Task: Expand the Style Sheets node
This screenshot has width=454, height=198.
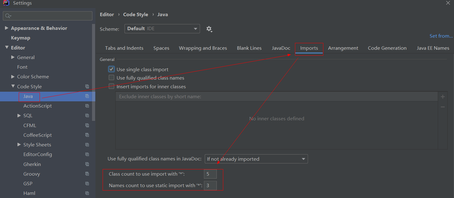Action: click(19, 145)
